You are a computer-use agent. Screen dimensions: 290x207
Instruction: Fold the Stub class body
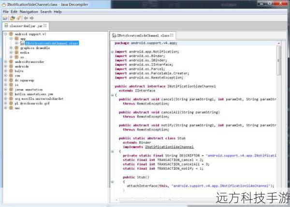click(x=113, y=151)
